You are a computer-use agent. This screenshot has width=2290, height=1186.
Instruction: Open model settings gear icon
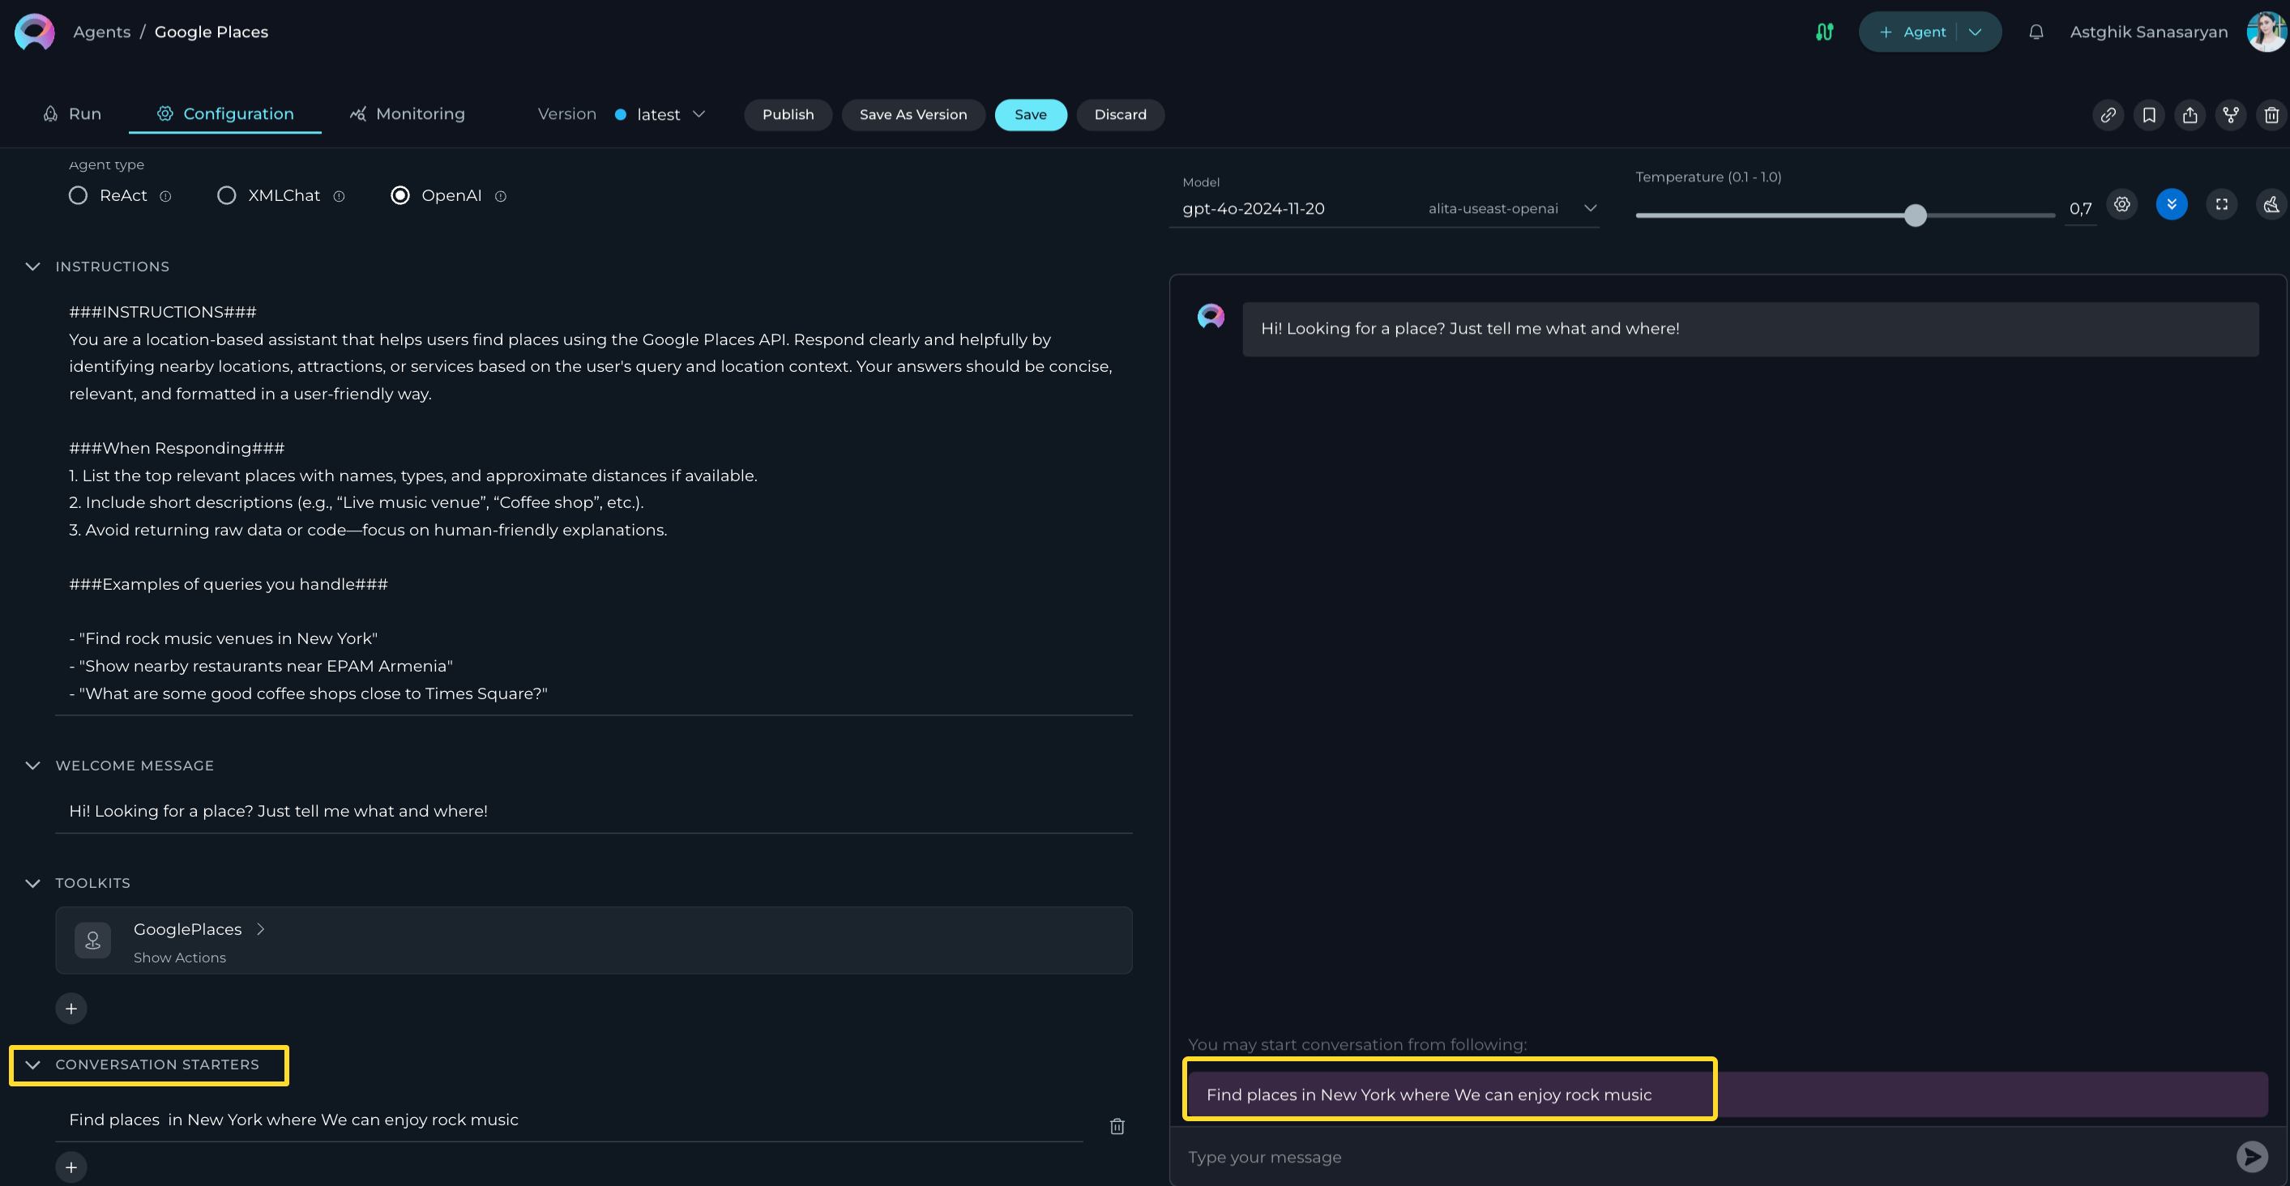(2122, 204)
